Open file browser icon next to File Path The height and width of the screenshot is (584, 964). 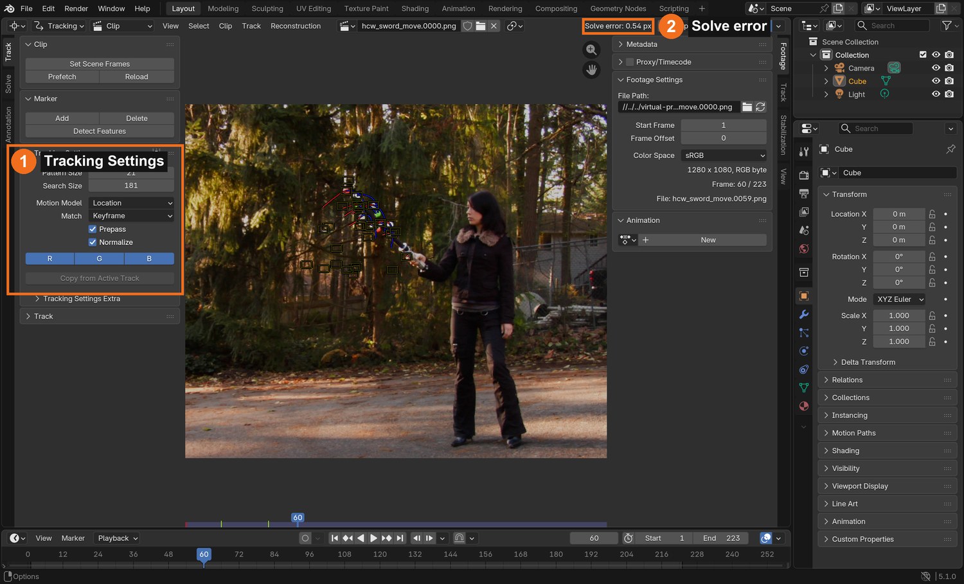pyautogui.click(x=747, y=107)
